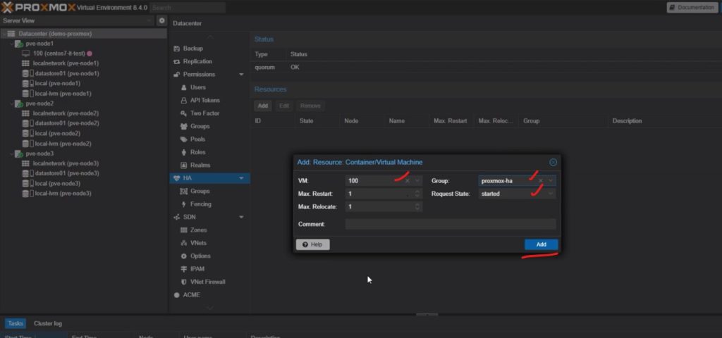Screen dimensions: 722x338
Task: Click the Permissions unlock icon
Action: pos(176,75)
